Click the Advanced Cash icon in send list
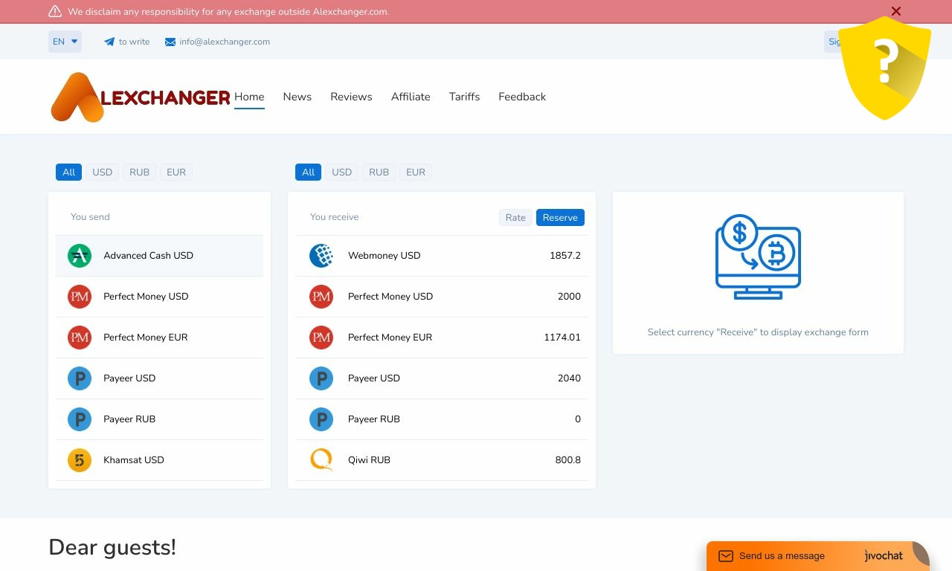 pos(80,256)
